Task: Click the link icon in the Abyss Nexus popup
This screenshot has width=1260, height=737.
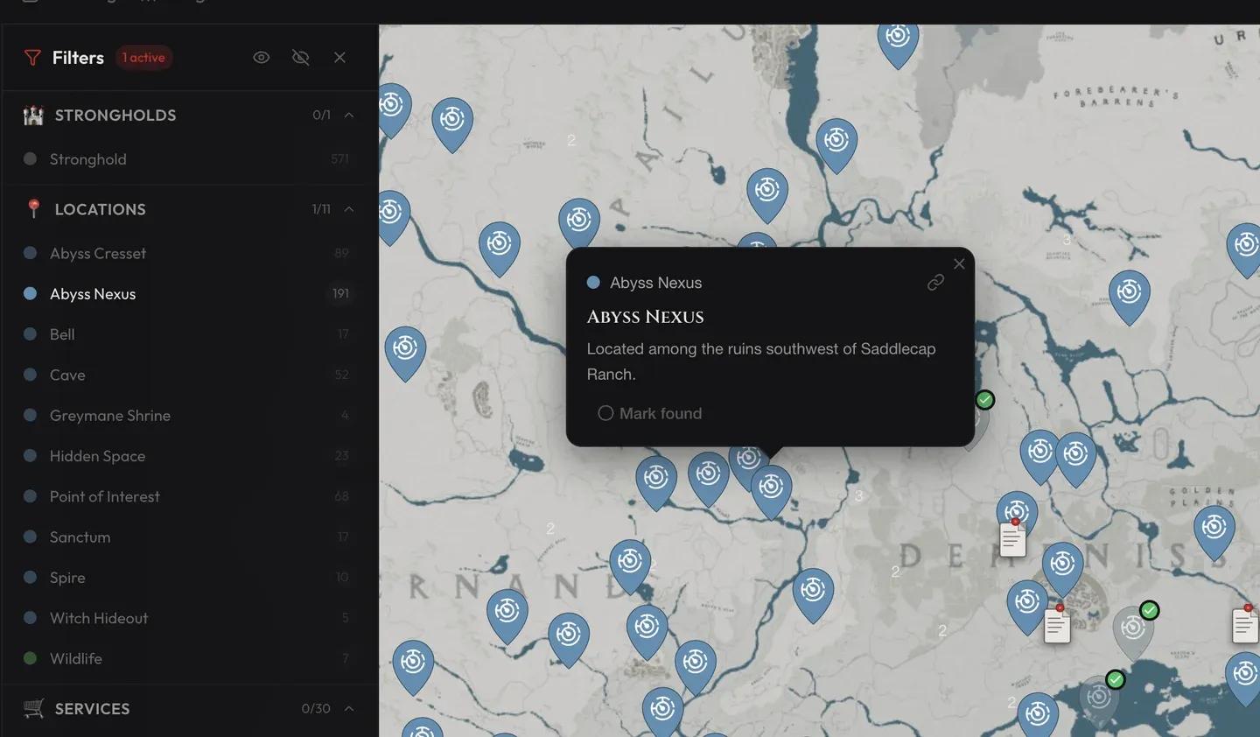Action: pos(935,282)
